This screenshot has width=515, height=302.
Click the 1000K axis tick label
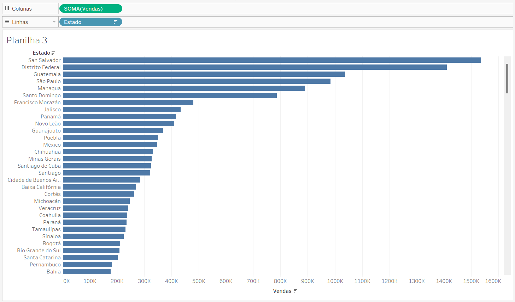click(335, 281)
